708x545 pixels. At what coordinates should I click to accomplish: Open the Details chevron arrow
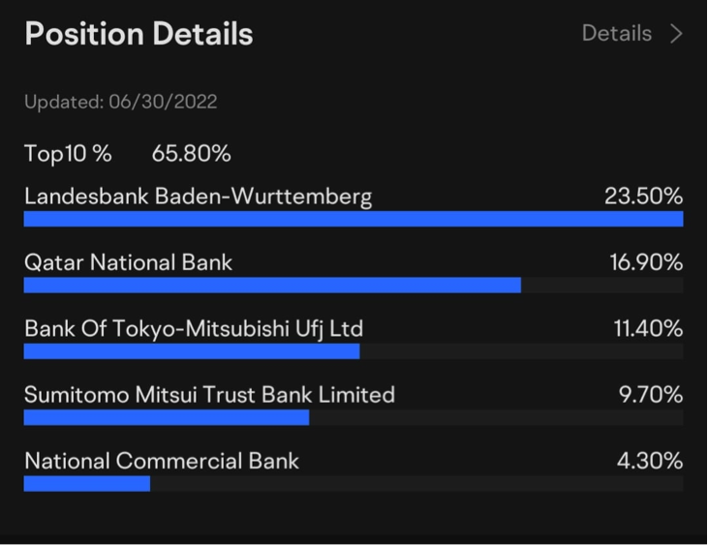pyautogui.click(x=676, y=34)
